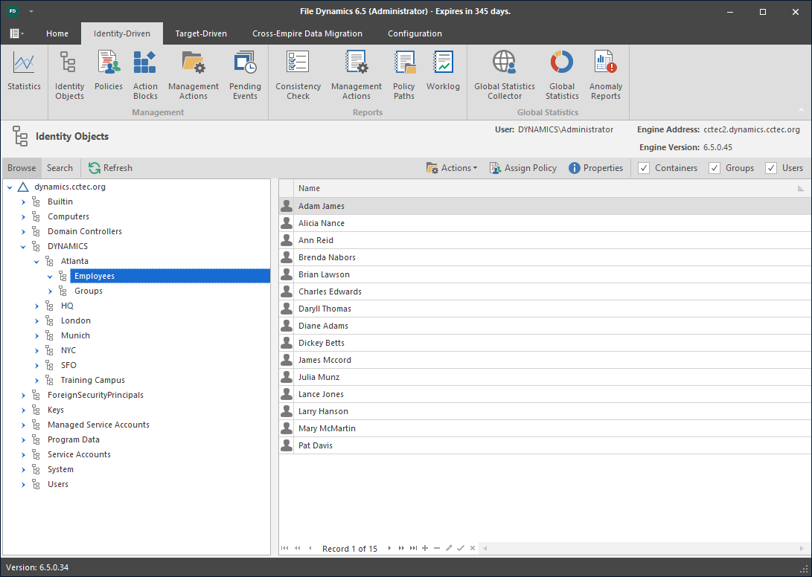
Task: Switch to the Target-Driven tab
Action: pyautogui.click(x=201, y=33)
